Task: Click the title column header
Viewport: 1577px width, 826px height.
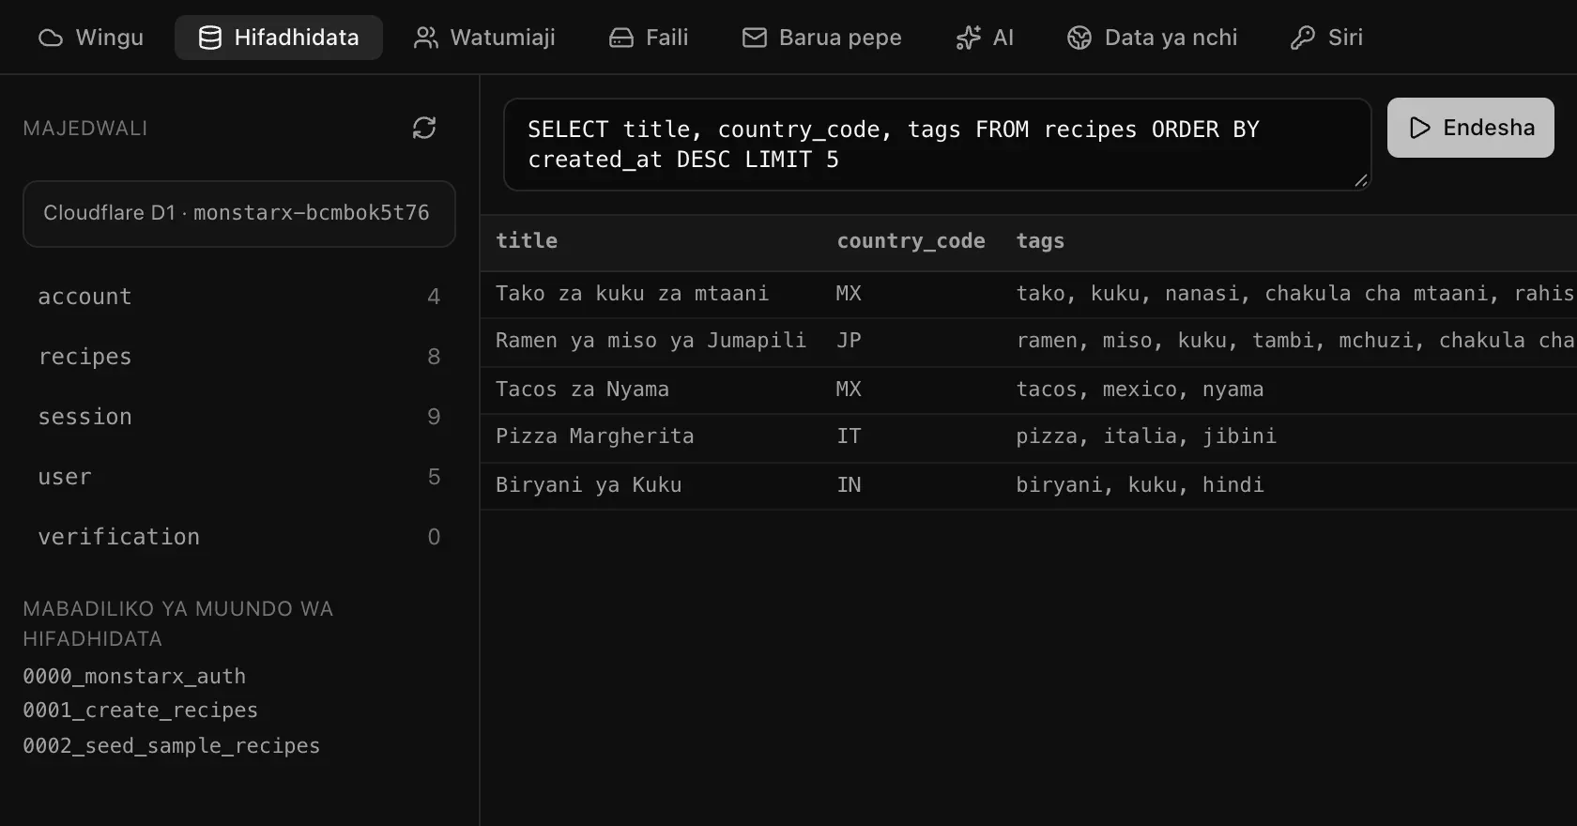Action: click(x=527, y=241)
